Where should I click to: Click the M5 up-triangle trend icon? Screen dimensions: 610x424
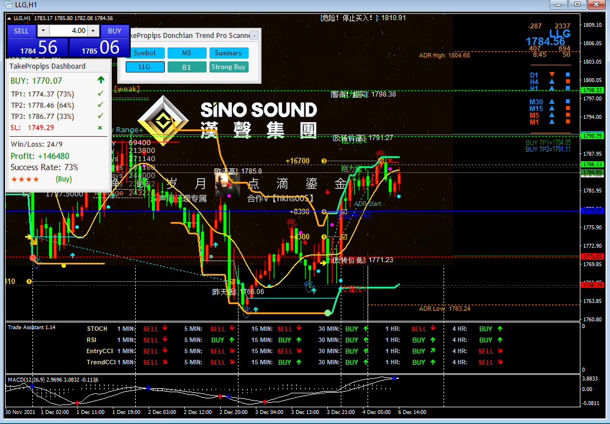coord(552,114)
